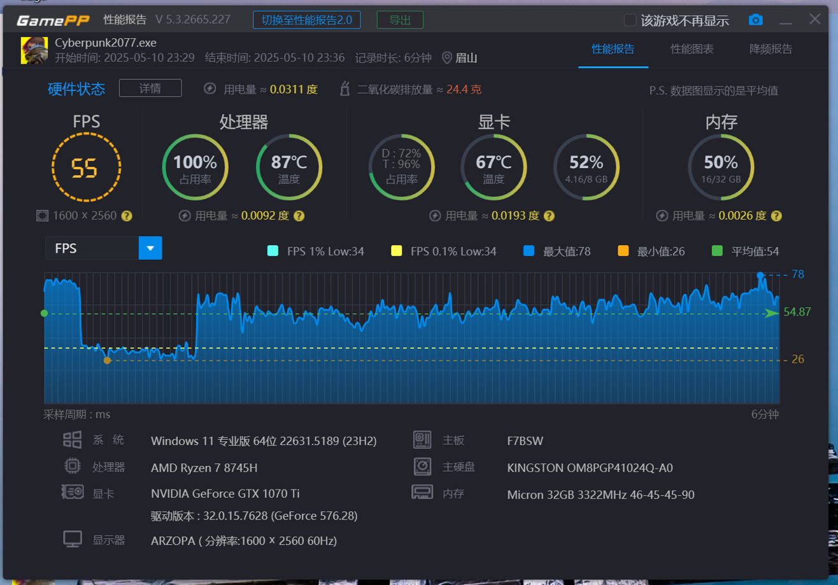Viewport: 838px width, 585px height.
Task: Click the processor 87℃ temperature gauge
Action: click(x=288, y=168)
